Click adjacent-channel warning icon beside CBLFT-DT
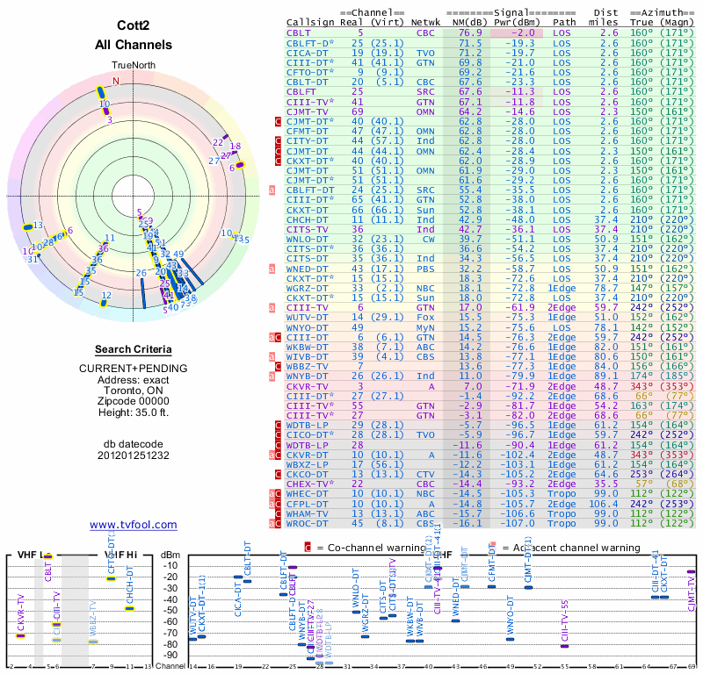 click(x=272, y=189)
